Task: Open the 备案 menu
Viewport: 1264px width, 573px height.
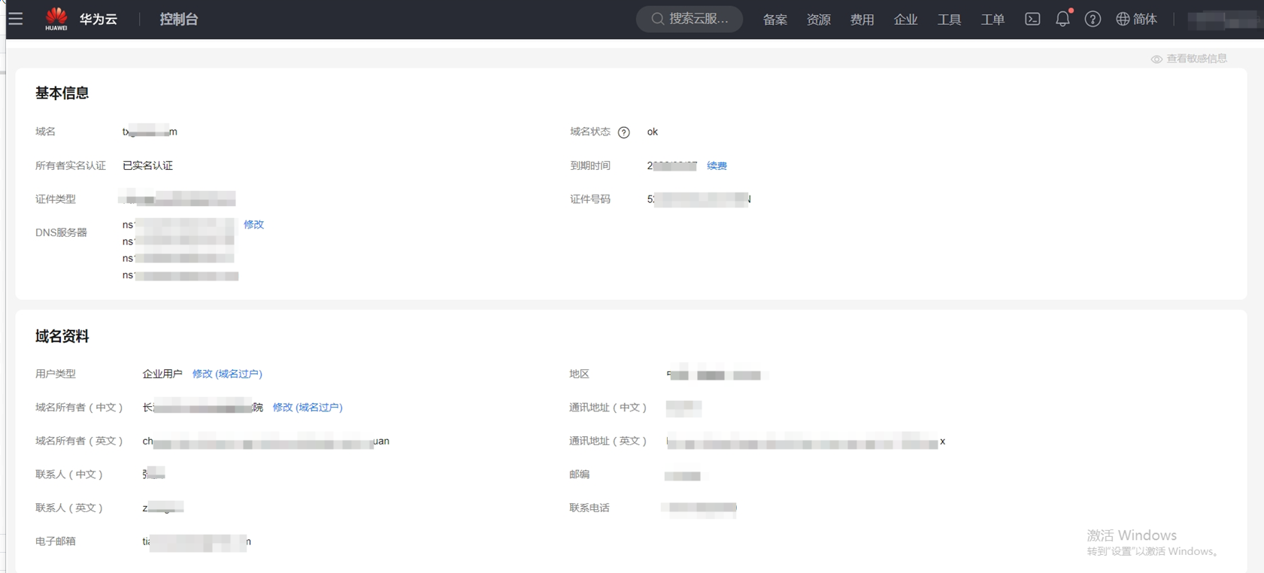Action: coord(775,20)
